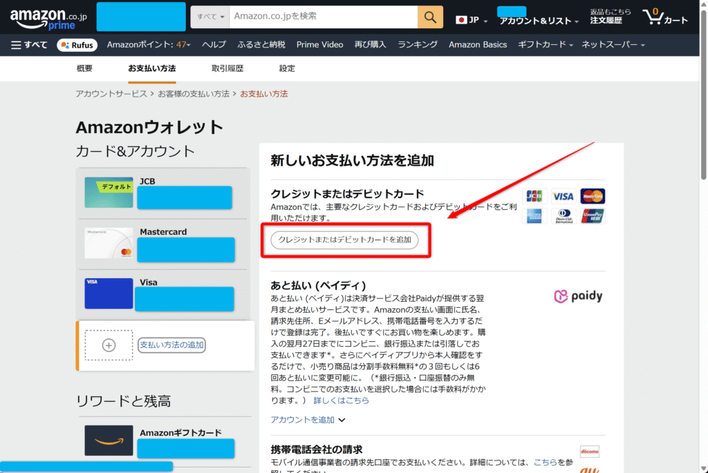
Task: Expand the Amazonポイント dropdown
Action: (x=149, y=45)
